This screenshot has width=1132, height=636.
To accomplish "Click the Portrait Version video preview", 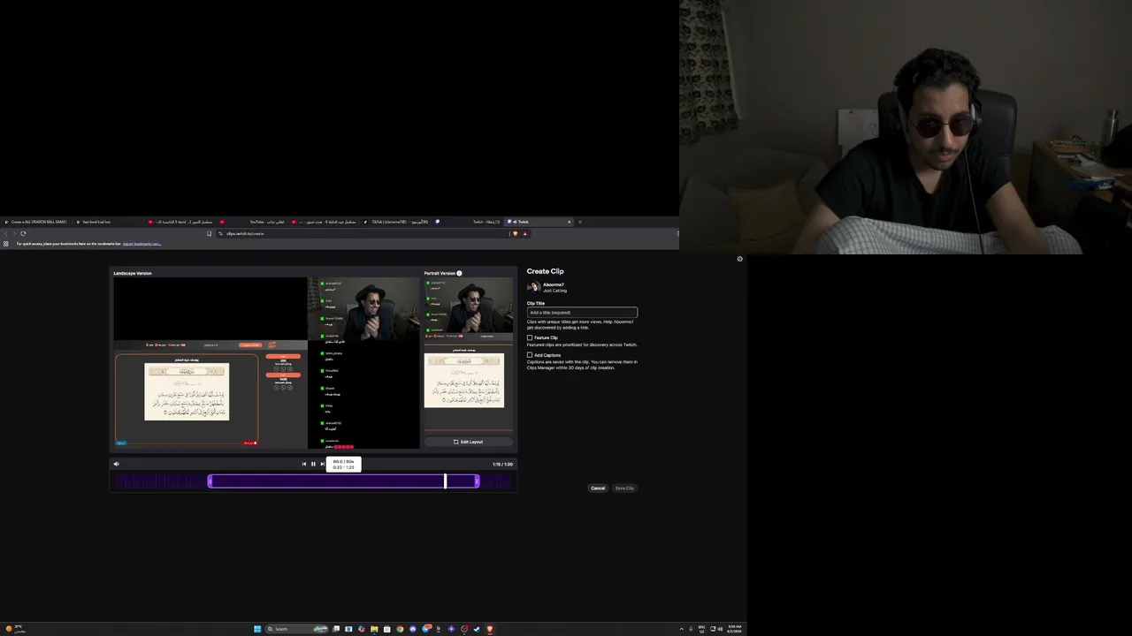I will point(468,354).
